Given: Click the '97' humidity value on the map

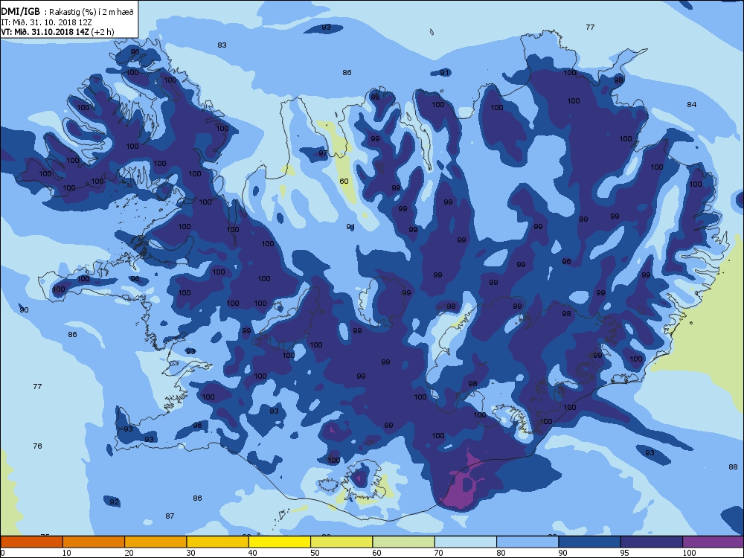Looking at the screenshot, I should coord(323,153).
